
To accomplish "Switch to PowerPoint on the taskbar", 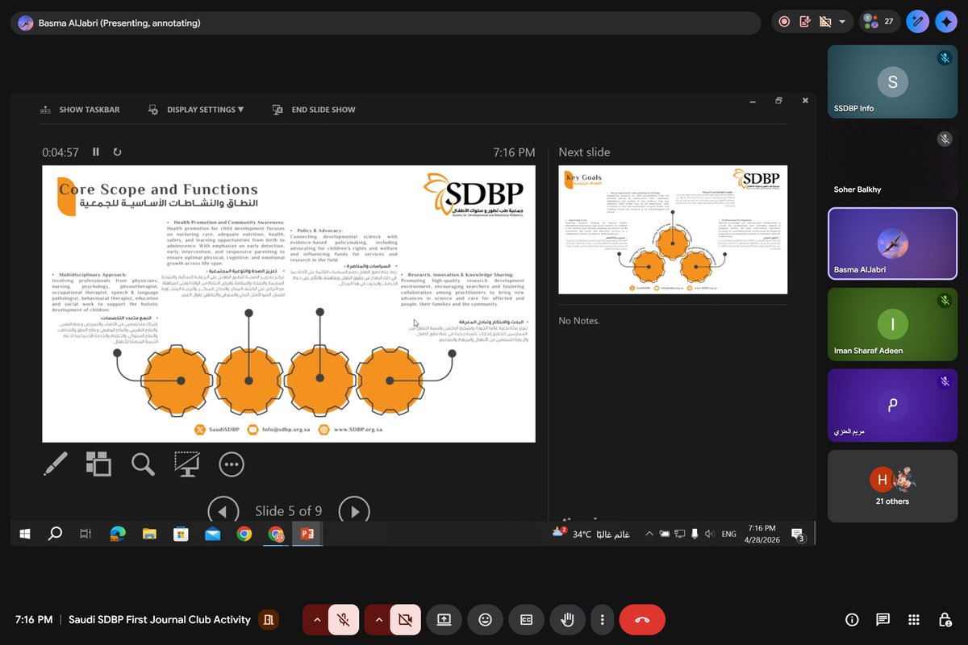I will click(x=307, y=534).
